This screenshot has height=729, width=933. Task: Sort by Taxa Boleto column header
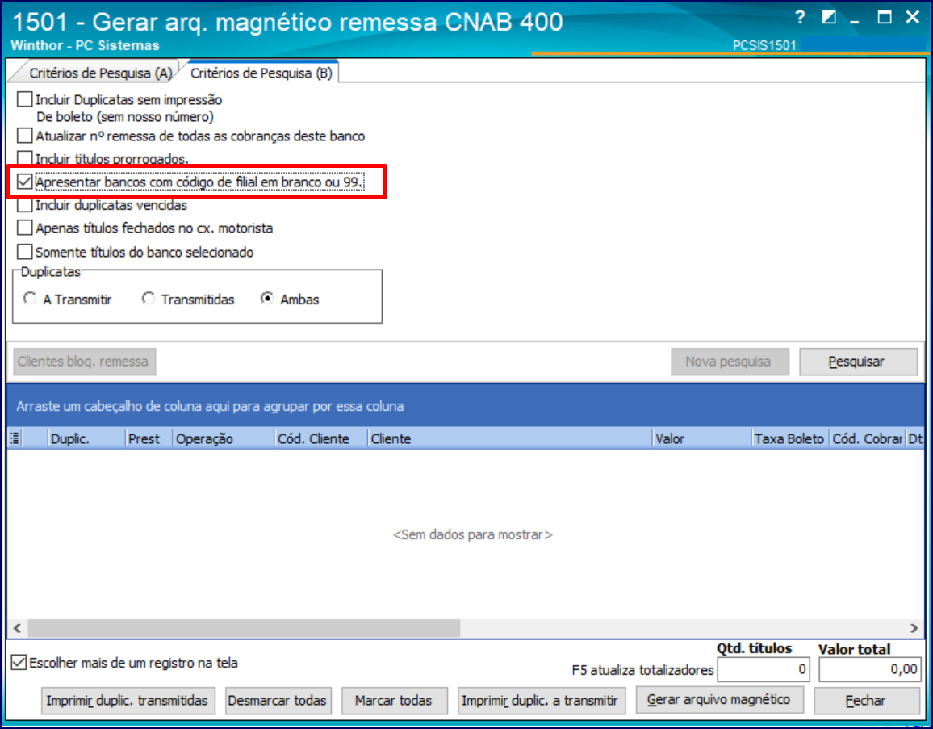[791, 438]
